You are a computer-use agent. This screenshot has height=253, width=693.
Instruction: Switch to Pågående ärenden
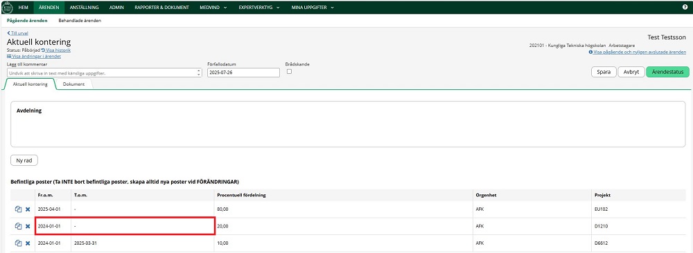pos(27,21)
